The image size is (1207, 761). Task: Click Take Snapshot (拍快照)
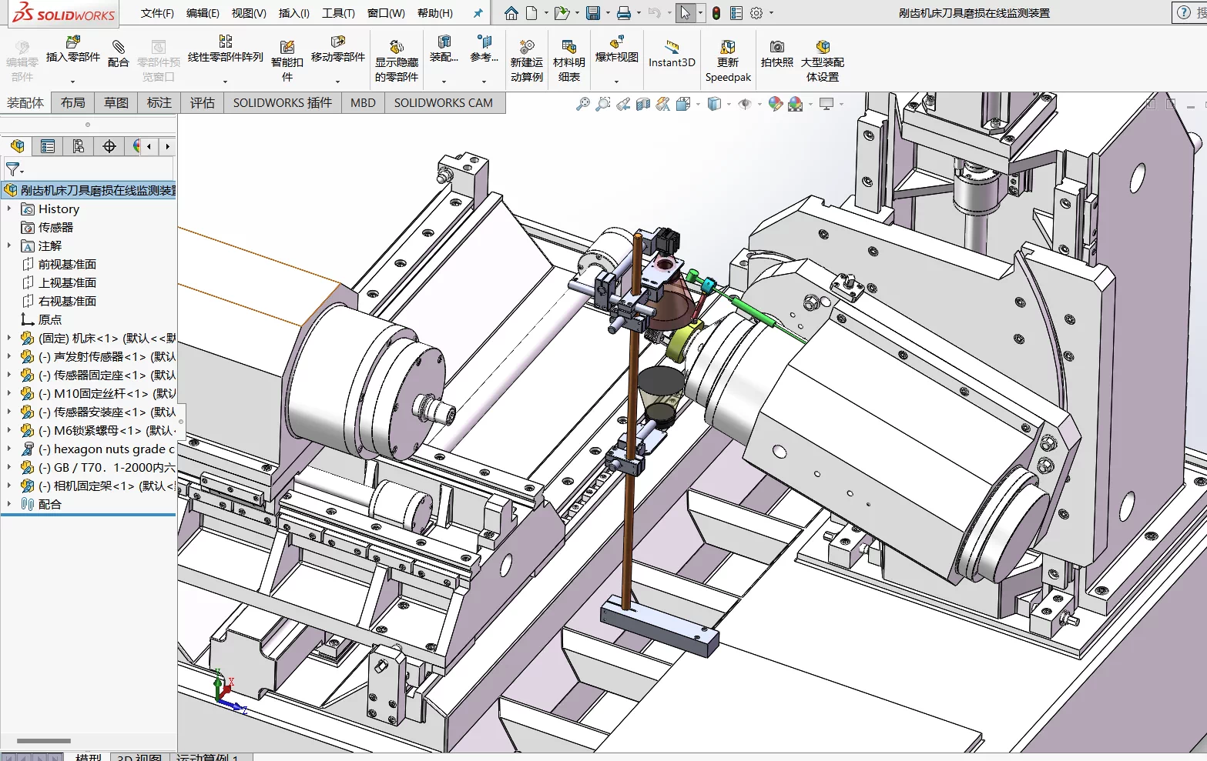777,54
